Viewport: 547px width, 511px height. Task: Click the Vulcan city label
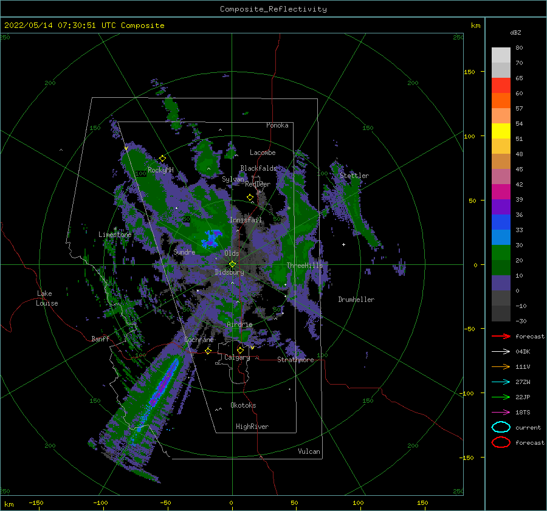pyautogui.click(x=309, y=451)
